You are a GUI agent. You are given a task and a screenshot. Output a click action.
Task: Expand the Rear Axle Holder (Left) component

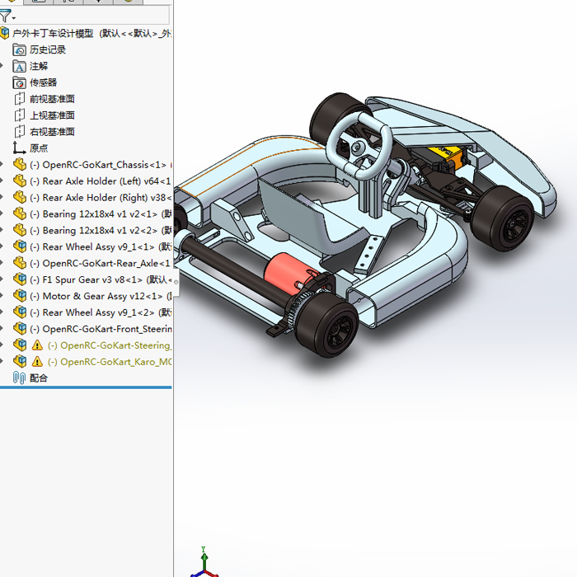point(2,181)
